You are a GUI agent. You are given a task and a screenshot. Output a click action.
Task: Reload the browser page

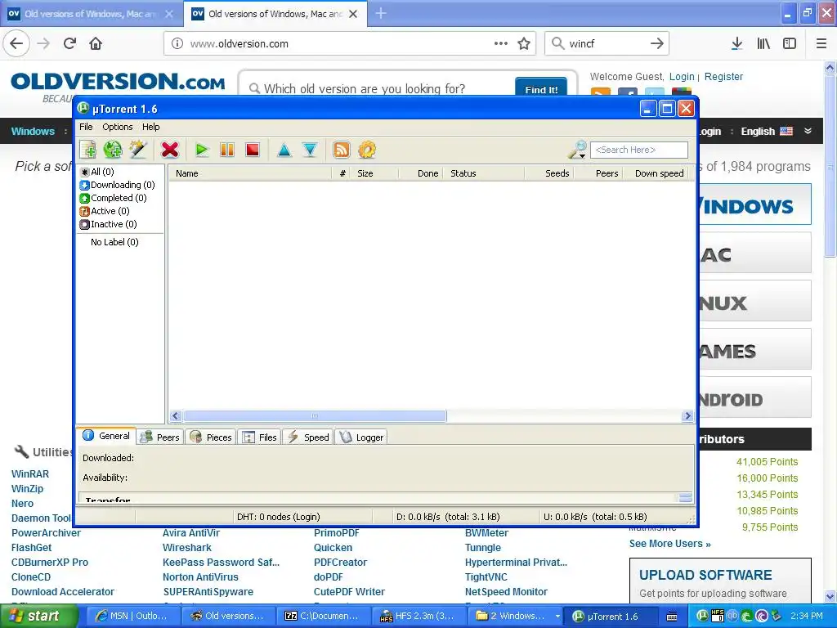(x=70, y=44)
